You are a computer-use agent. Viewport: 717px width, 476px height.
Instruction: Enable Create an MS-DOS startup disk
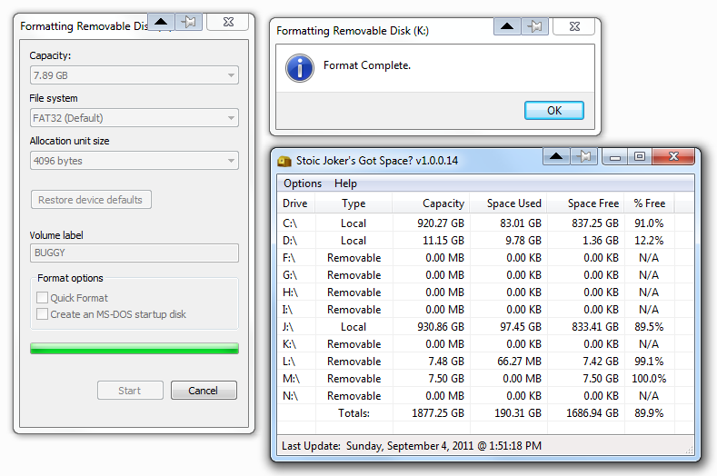click(x=42, y=314)
